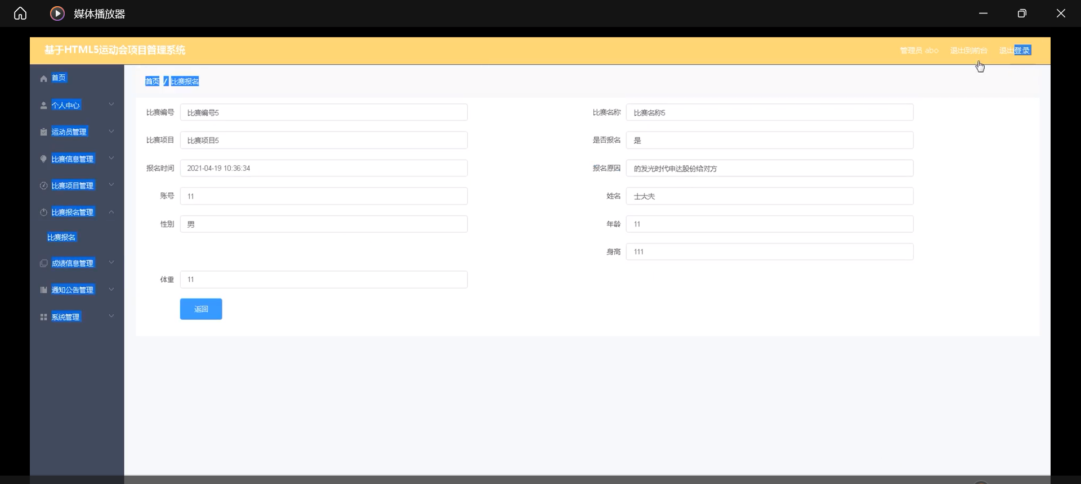Expand the 个人中心 menu chevron

(x=111, y=105)
